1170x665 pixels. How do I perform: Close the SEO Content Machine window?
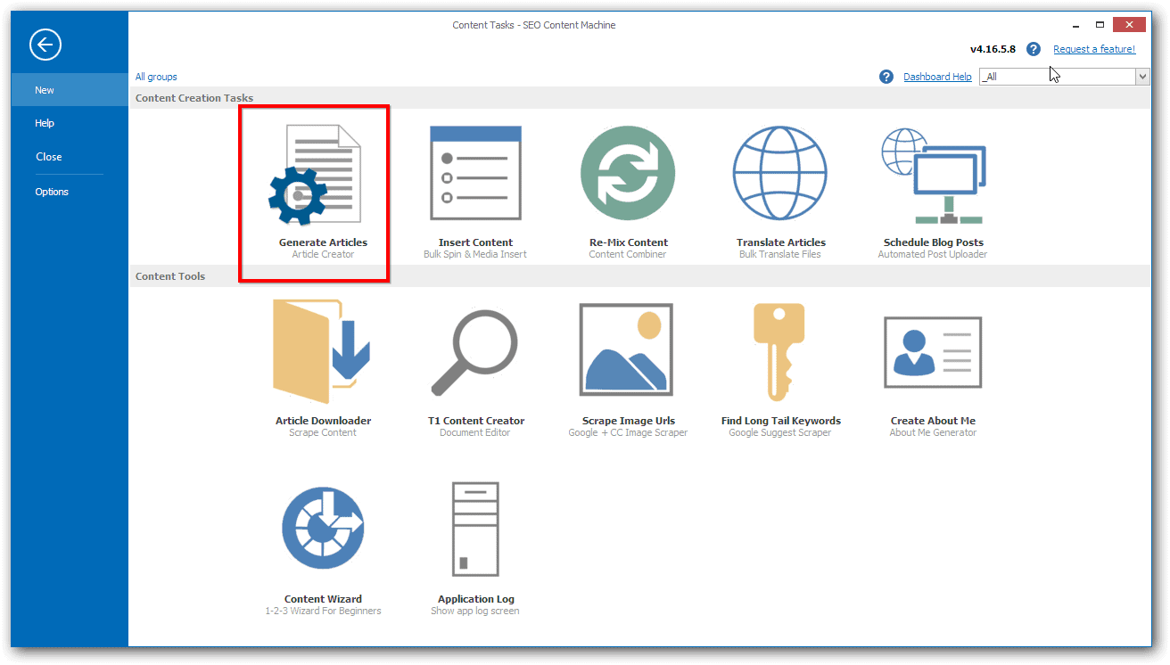pyautogui.click(x=1130, y=25)
